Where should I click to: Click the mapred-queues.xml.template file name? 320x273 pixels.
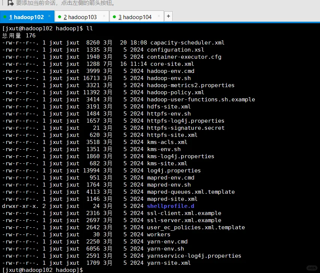(x=191, y=192)
